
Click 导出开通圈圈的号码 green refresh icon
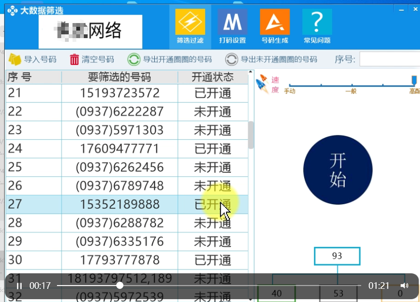(x=134, y=60)
